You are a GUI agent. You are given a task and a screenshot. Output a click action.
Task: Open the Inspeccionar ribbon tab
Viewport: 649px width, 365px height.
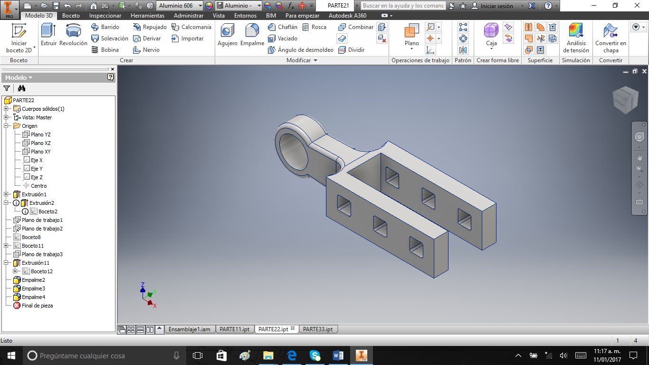pyautogui.click(x=105, y=16)
